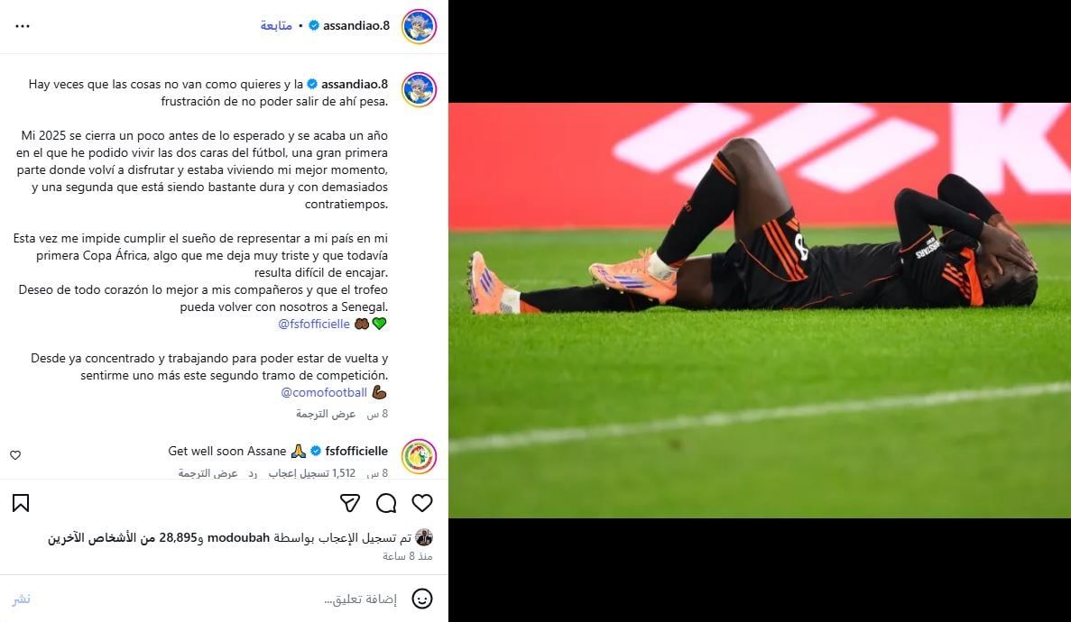Screen dimensions: 1071x622
Task: Like the fsofficielle comment heart
Action: pyautogui.click(x=15, y=455)
